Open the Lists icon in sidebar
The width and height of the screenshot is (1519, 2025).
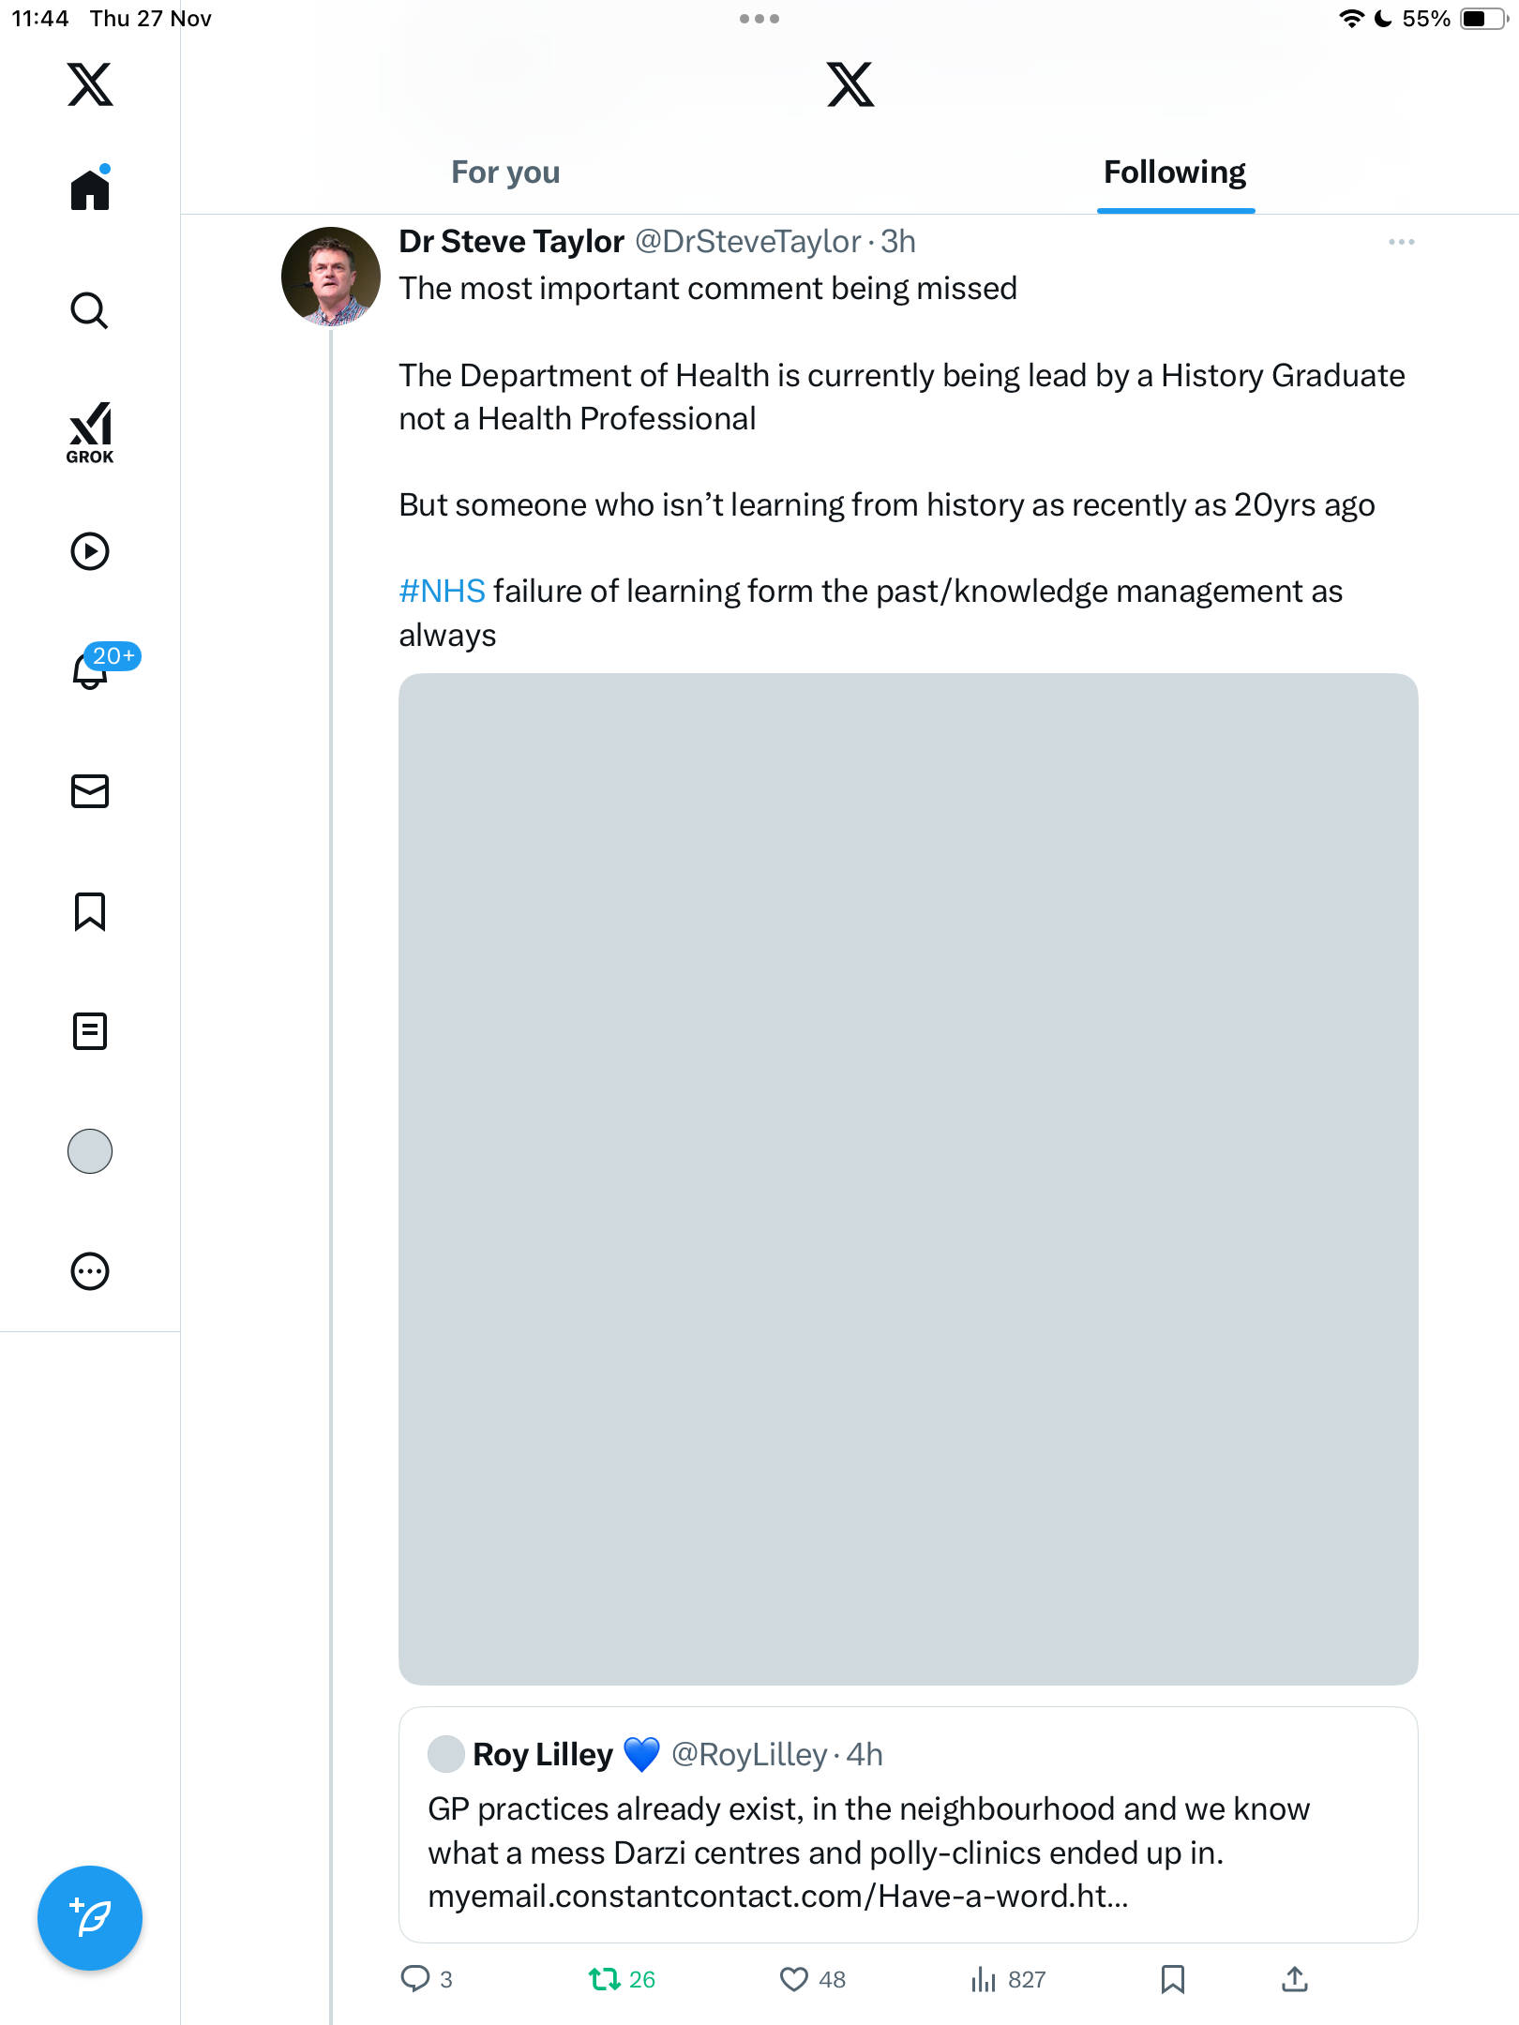pyautogui.click(x=90, y=1031)
